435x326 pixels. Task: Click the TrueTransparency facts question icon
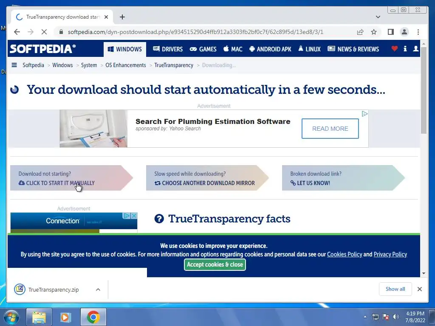(159, 219)
